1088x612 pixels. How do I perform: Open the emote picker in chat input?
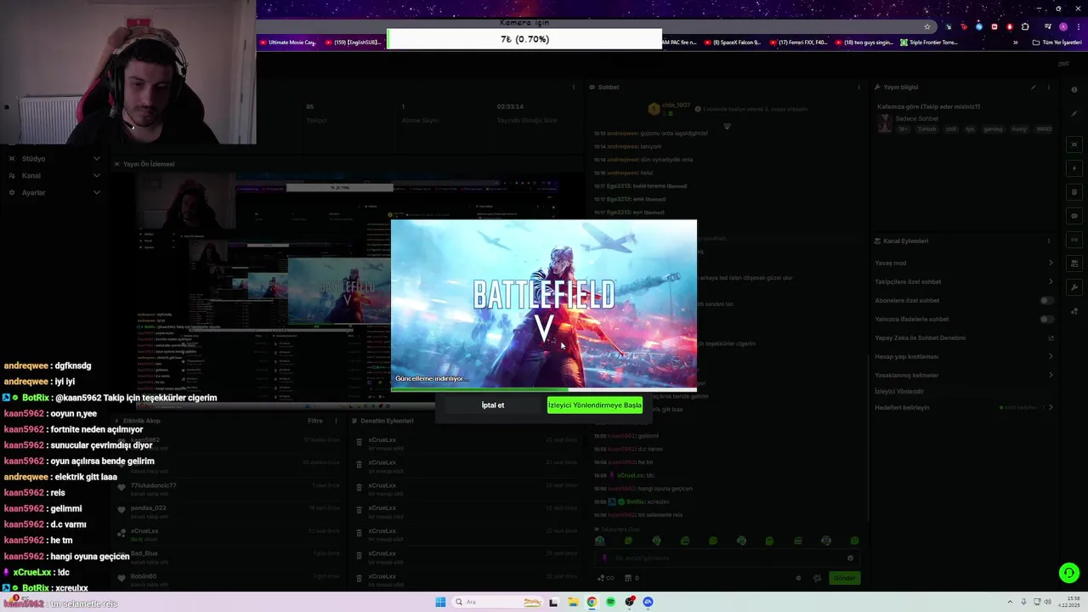click(850, 558)
